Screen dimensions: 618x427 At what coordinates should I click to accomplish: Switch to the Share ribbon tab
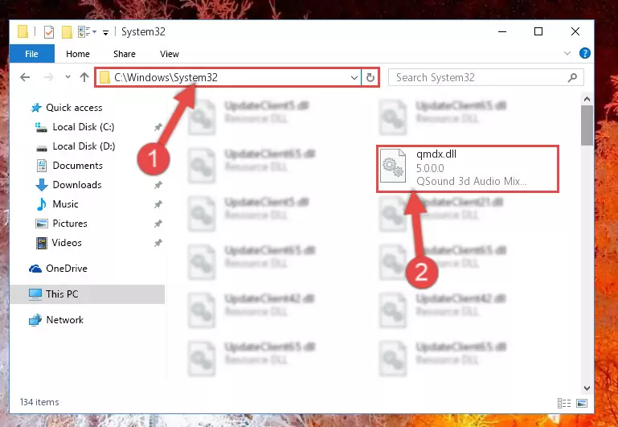124,54
